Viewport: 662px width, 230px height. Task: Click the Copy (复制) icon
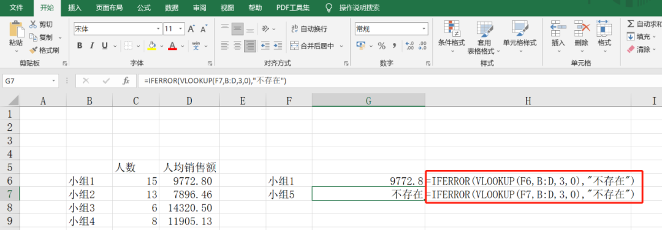[33, 37]
